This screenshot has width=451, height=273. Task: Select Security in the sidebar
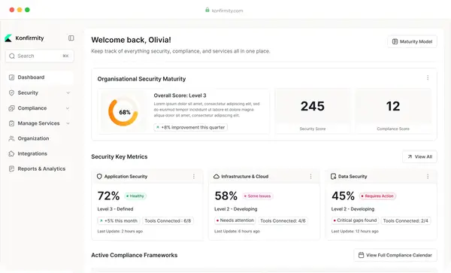39,93
